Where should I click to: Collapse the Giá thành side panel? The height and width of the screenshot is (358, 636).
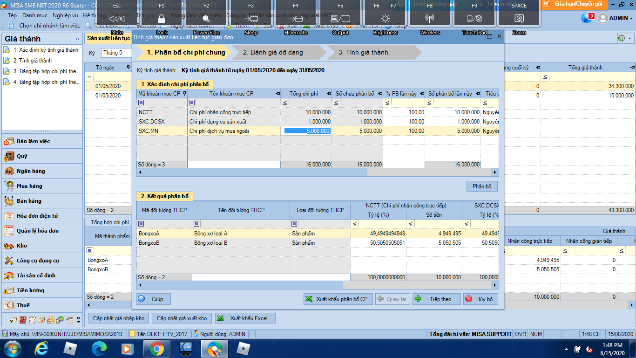77,39
